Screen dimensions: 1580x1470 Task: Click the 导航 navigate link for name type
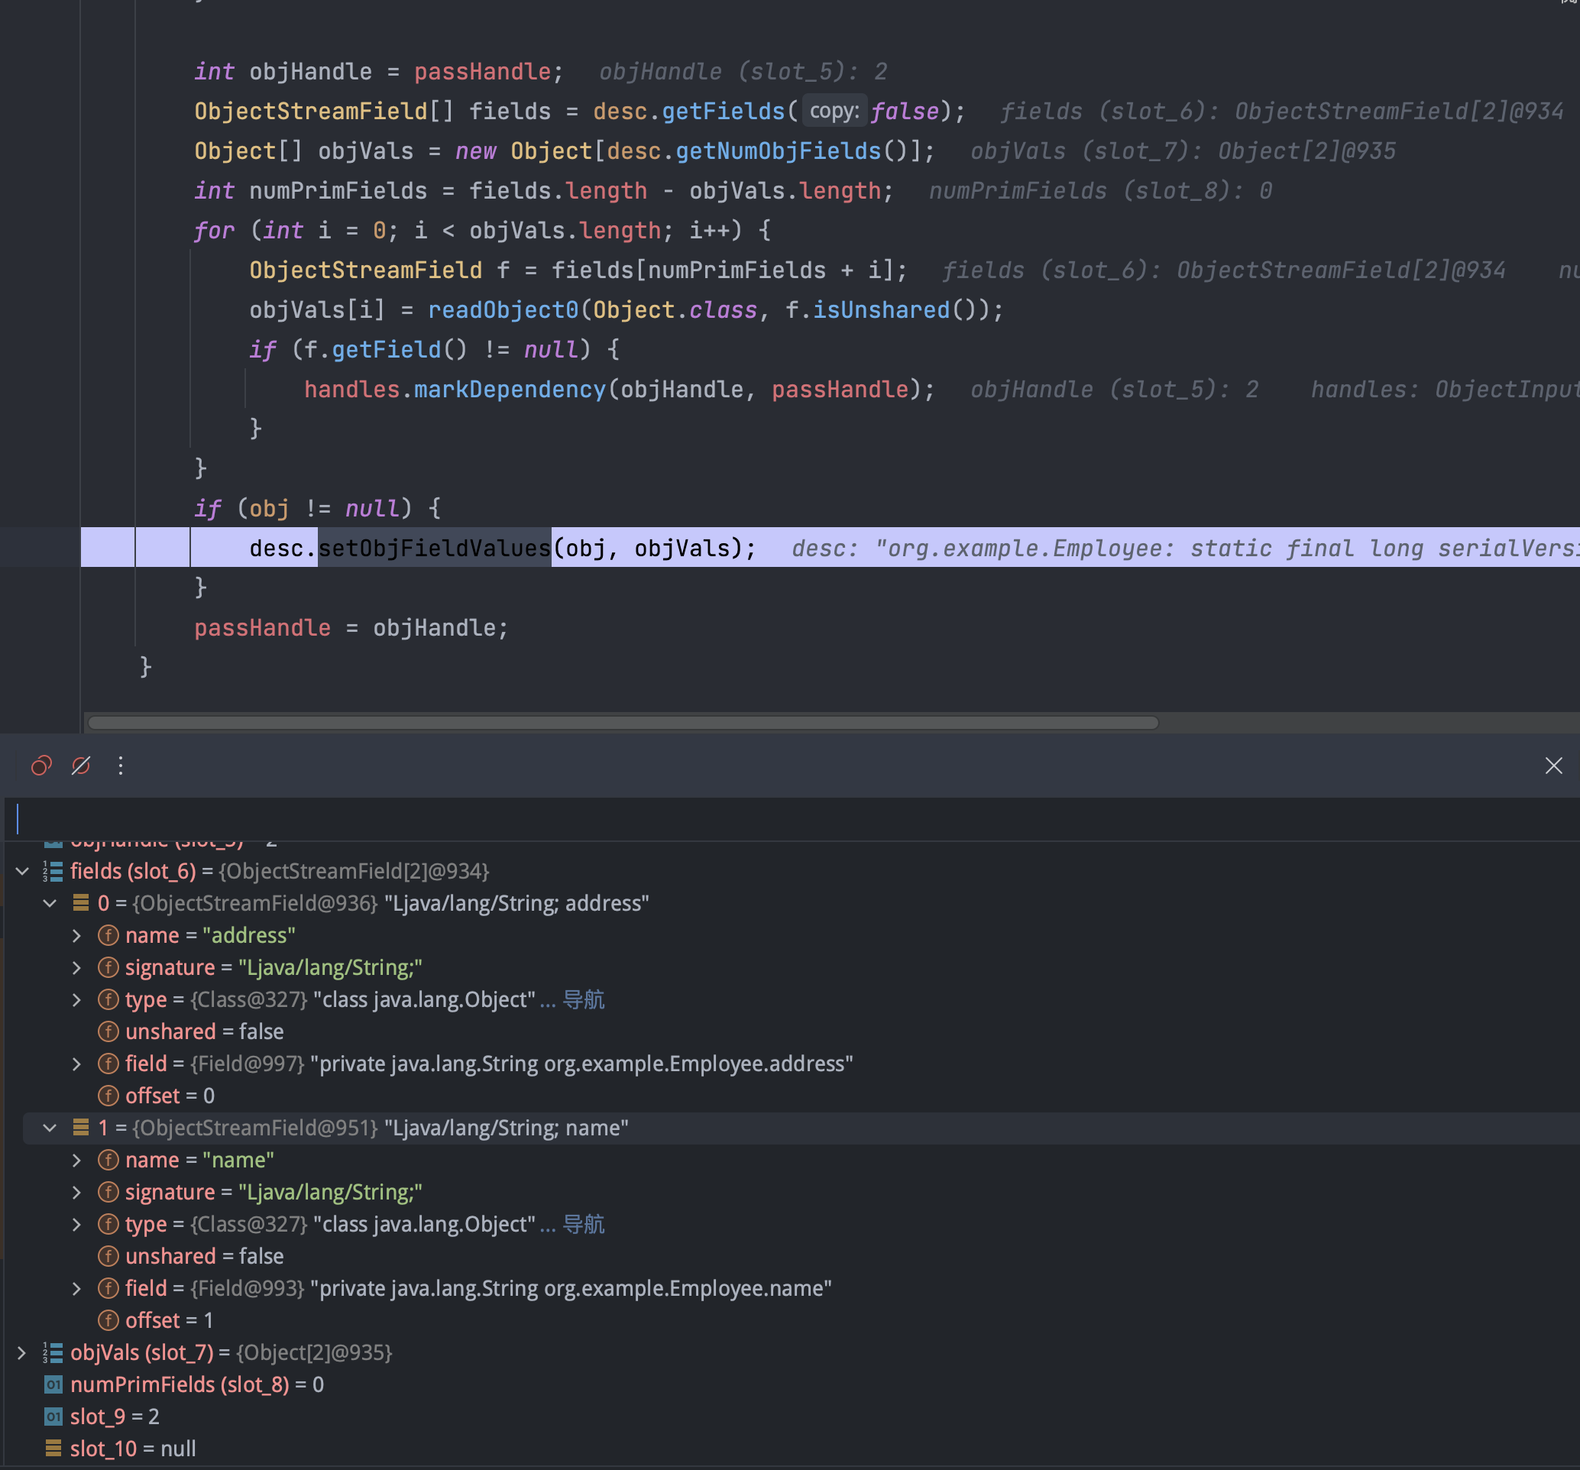[x=584, y=1225]
